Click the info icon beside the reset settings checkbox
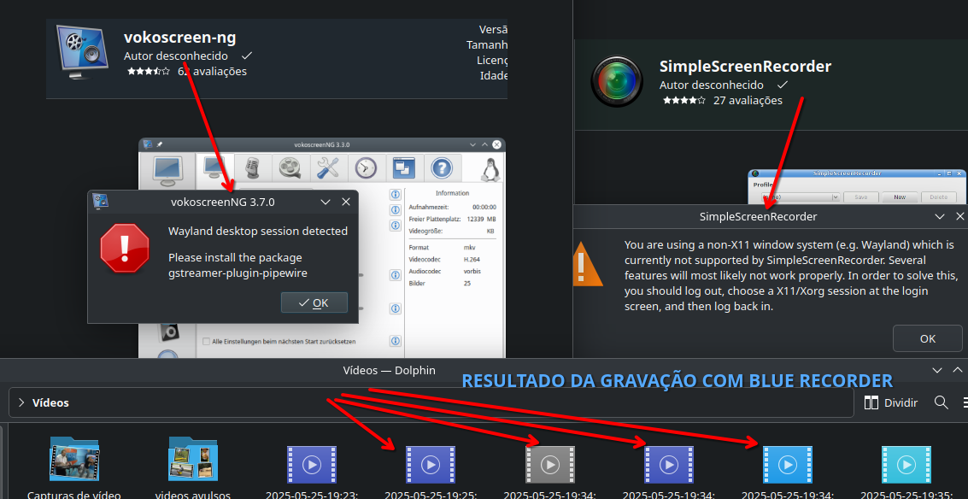Image resolution: width=968 pixels, height=499 pixels. coord(395,341)
